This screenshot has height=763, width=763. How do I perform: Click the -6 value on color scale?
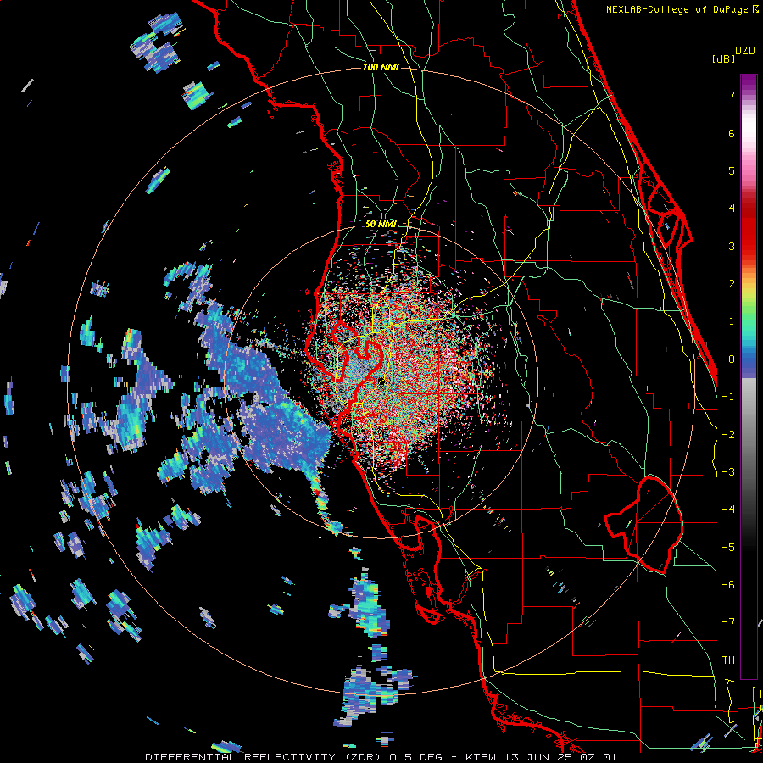pyautogui.click(x=728, y=585)
